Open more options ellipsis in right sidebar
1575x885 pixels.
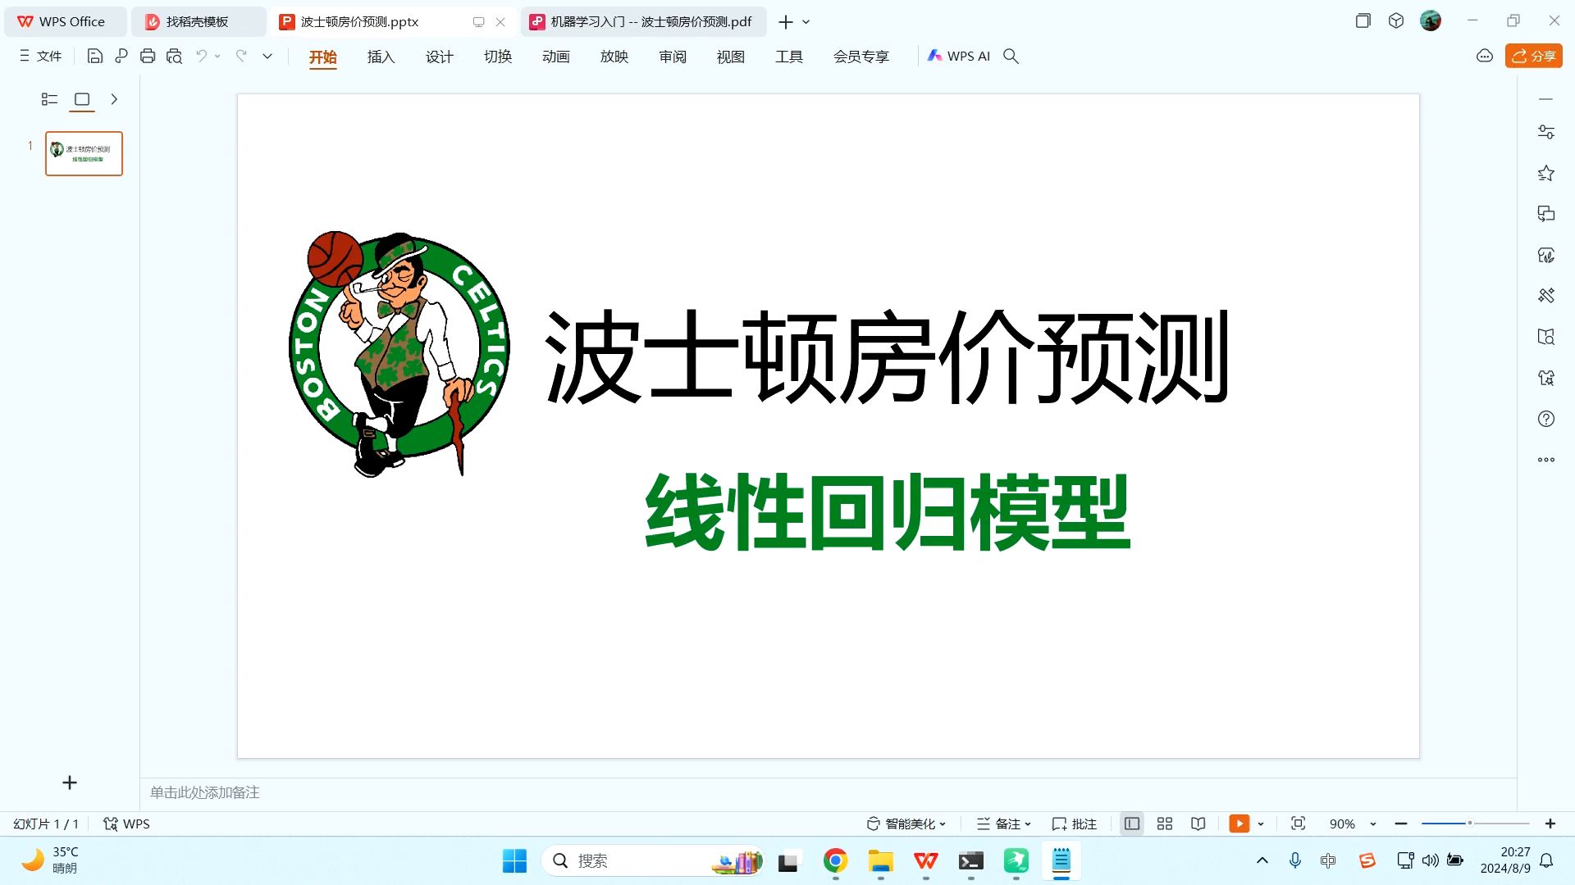click(1546, 460)
